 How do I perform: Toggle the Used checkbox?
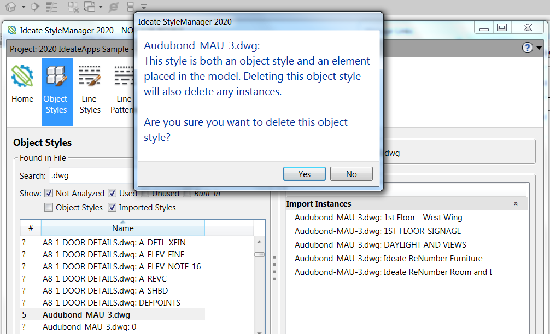(x=112, y=194)
